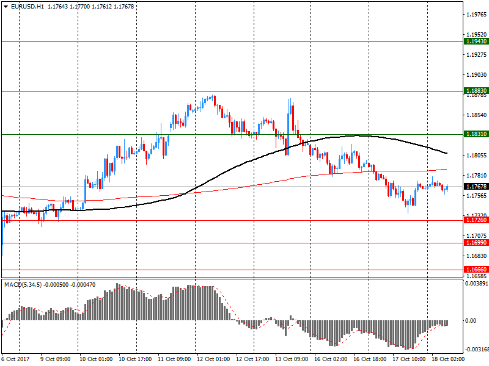Click the 1.17565 price scale value

(x=477, y=195)
